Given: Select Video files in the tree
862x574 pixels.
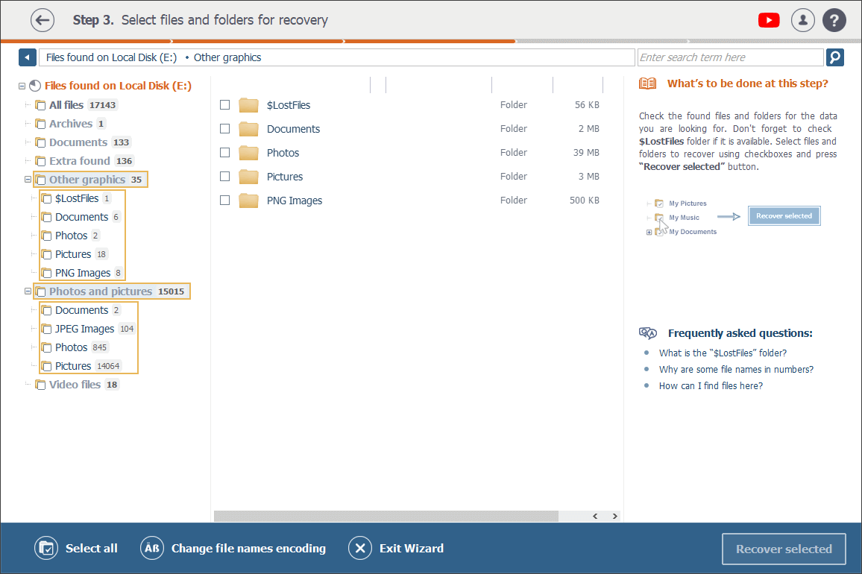Looking at the screenshot, I should (75, 385).
